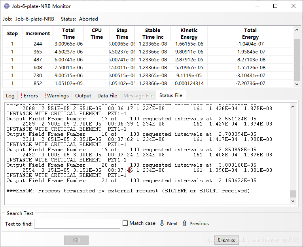Click total time value 4.50237e-06
The width and height of the screenshot is (303, 247).
68,52
